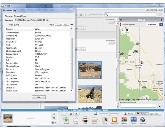Click the properties list scroll-up arrow
This screenshot has height=128, width=165.
(x=71, y=29)
